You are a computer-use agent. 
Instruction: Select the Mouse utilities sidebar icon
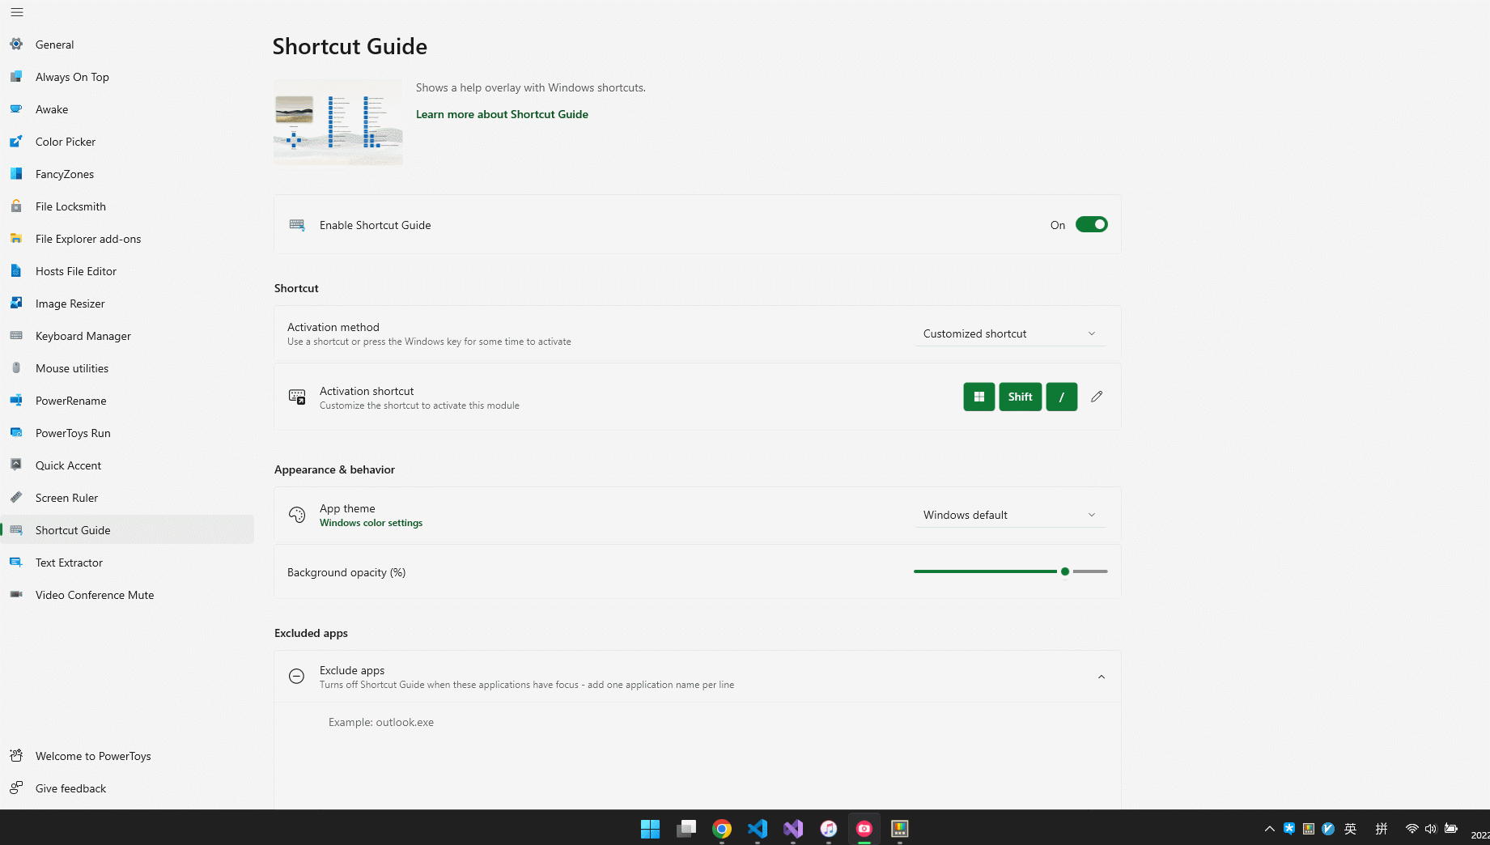pos(16,368)
